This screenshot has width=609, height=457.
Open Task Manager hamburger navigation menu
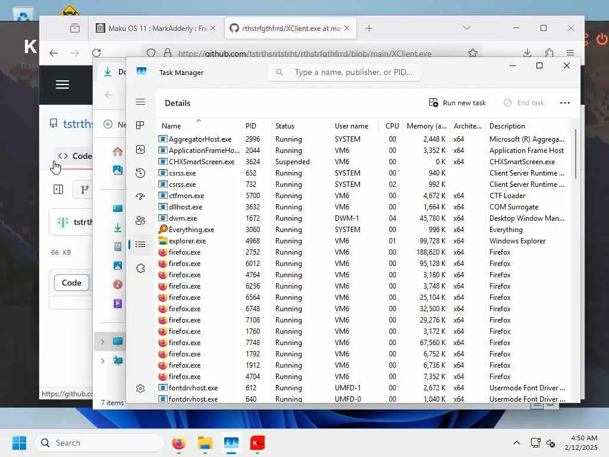tap(140, 102)
